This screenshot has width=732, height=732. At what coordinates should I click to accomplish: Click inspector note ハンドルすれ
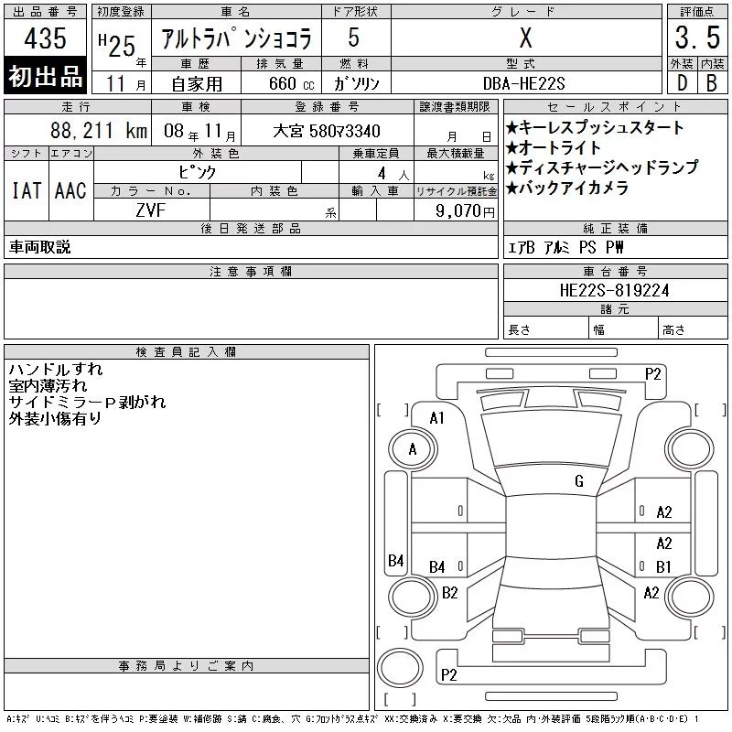(56, 370)
